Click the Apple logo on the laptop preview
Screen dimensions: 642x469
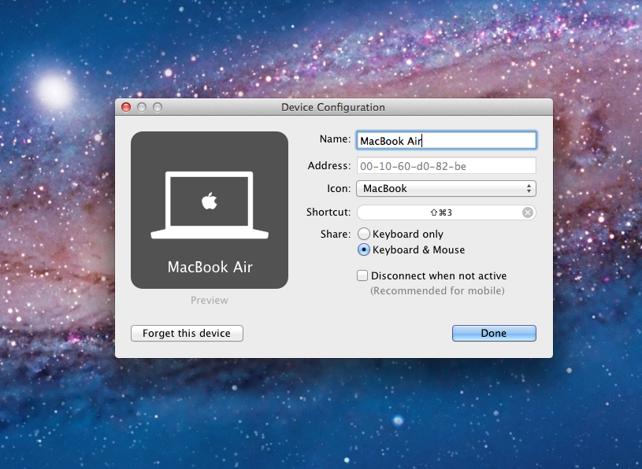[210, 201]
